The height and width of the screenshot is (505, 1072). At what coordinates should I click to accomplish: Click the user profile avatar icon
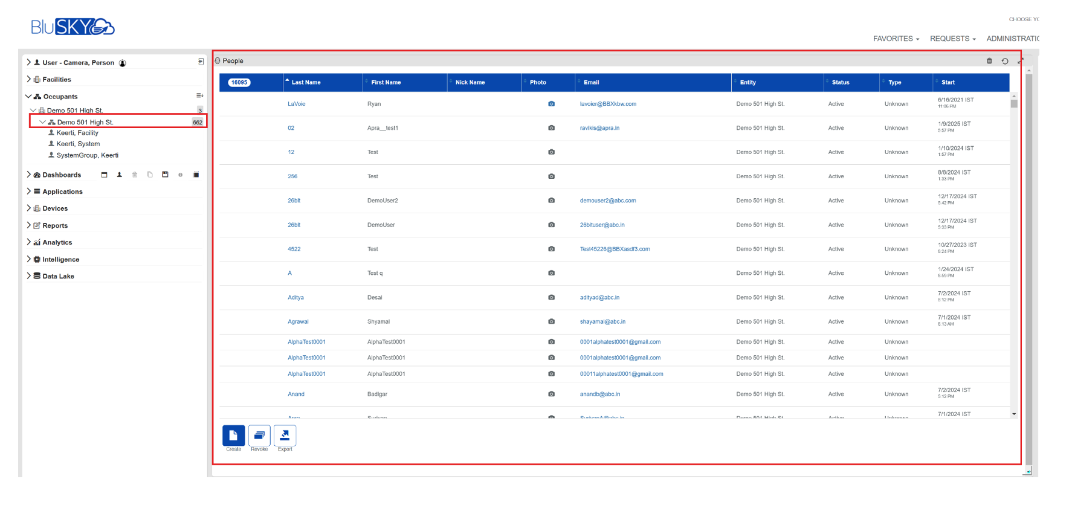[x=123, y=63]
